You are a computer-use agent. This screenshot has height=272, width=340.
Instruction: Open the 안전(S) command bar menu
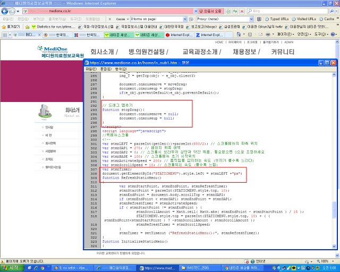[x=304, y=35]
